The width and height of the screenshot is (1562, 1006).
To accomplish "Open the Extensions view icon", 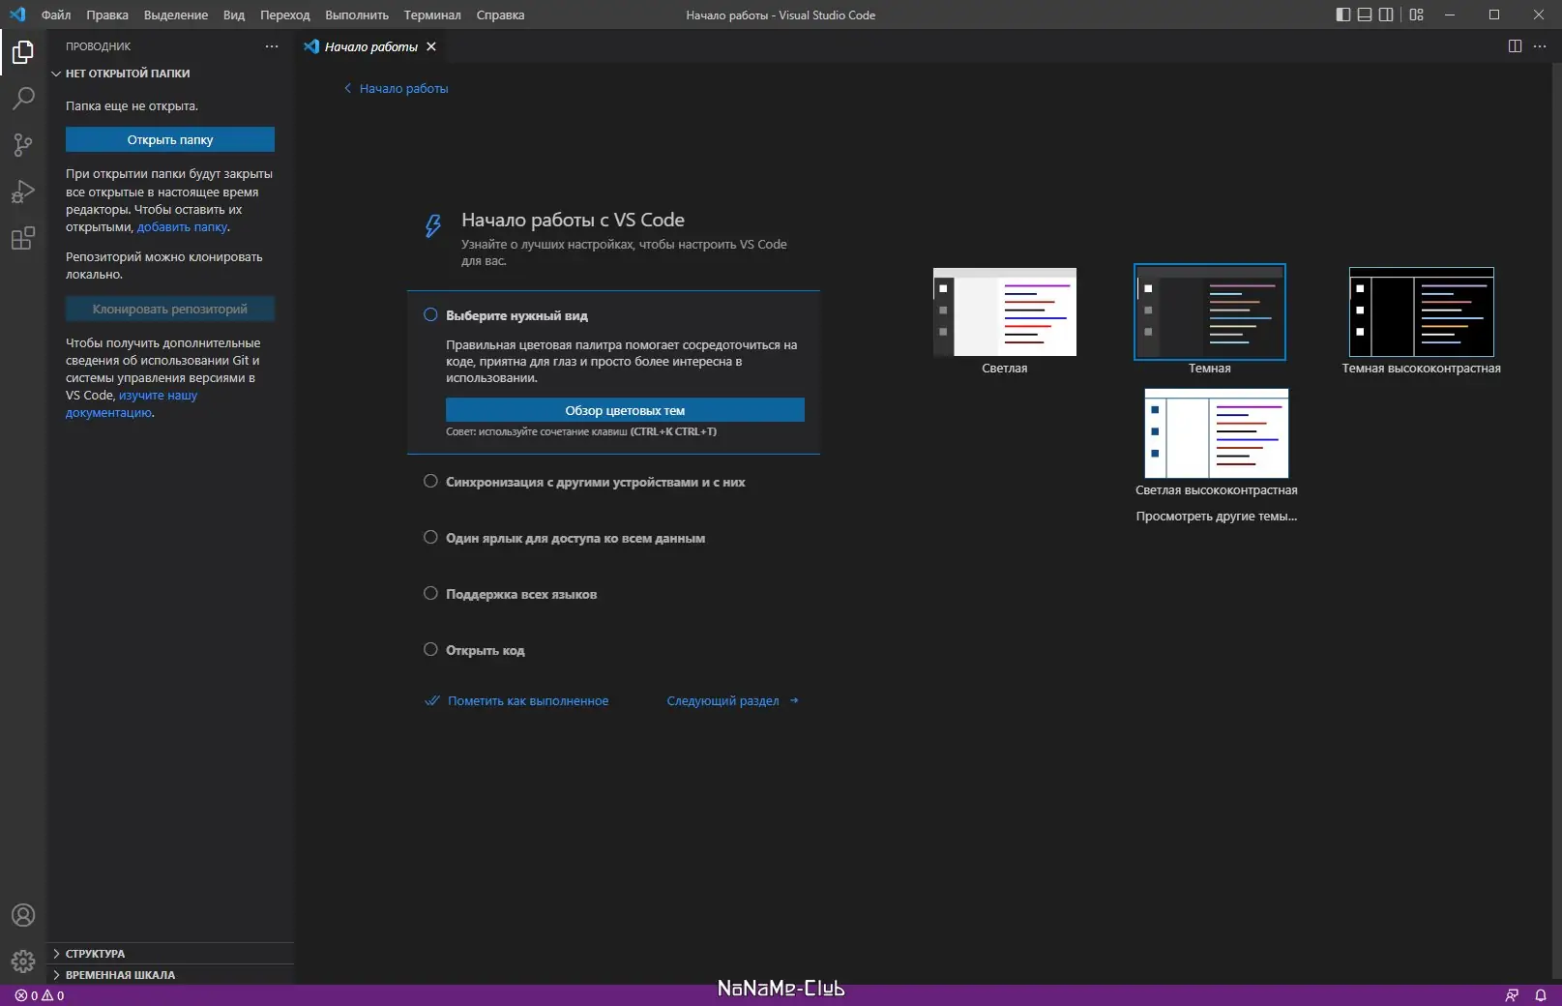I will 23,238.
